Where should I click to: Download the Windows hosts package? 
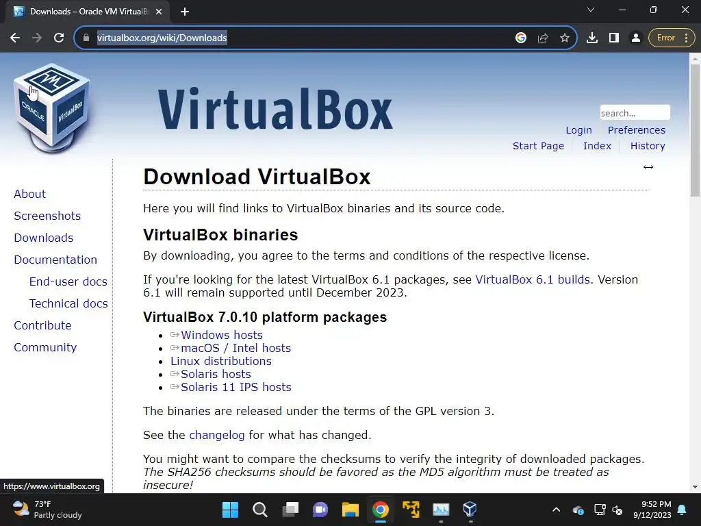222,335
